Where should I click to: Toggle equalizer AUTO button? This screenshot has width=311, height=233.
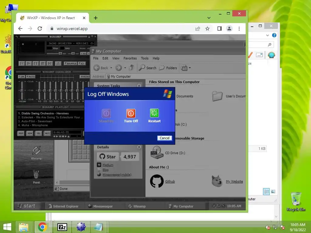click(31, 76)
